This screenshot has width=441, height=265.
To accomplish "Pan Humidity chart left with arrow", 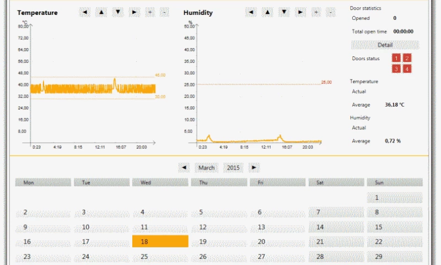I will tap(251, 12).
